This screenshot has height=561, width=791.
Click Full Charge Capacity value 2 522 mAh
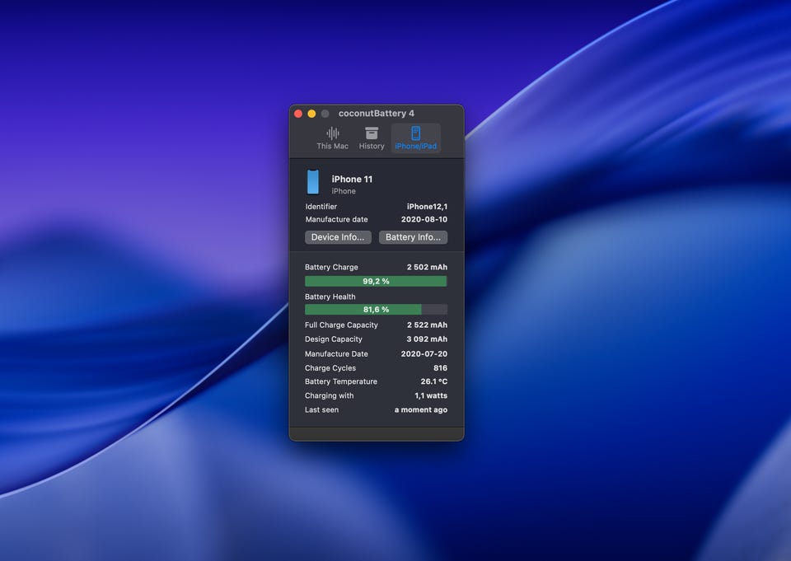pos(428,325)
